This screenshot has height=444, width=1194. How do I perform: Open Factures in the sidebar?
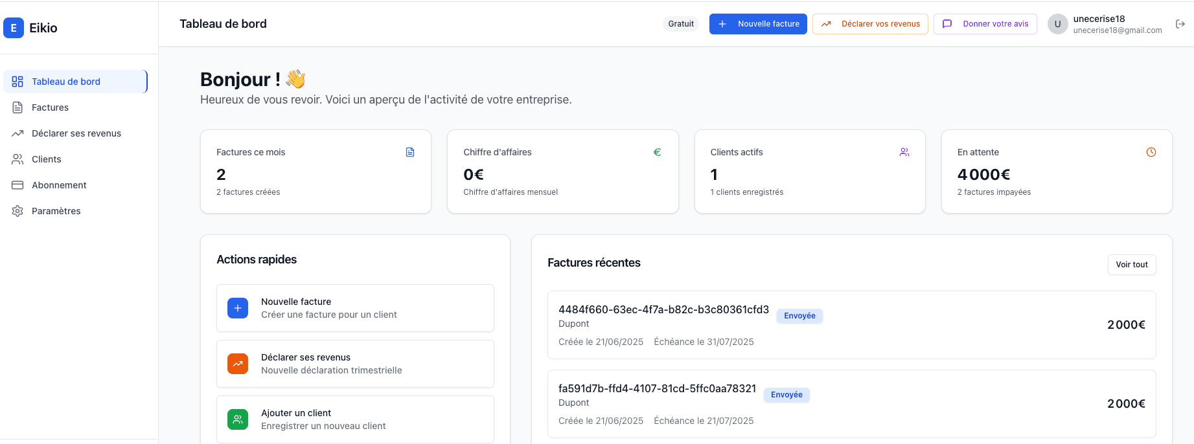point(50,107)
